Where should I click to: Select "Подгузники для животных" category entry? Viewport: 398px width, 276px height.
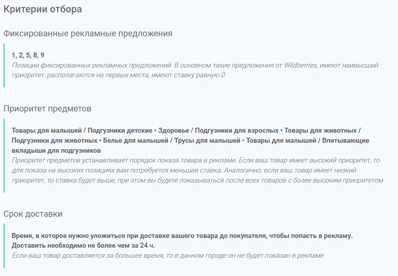click(x=55, y=140)
